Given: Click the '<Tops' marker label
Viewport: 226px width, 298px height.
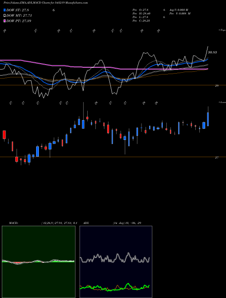Looking at the screenshot, I should tap(222, 30).
